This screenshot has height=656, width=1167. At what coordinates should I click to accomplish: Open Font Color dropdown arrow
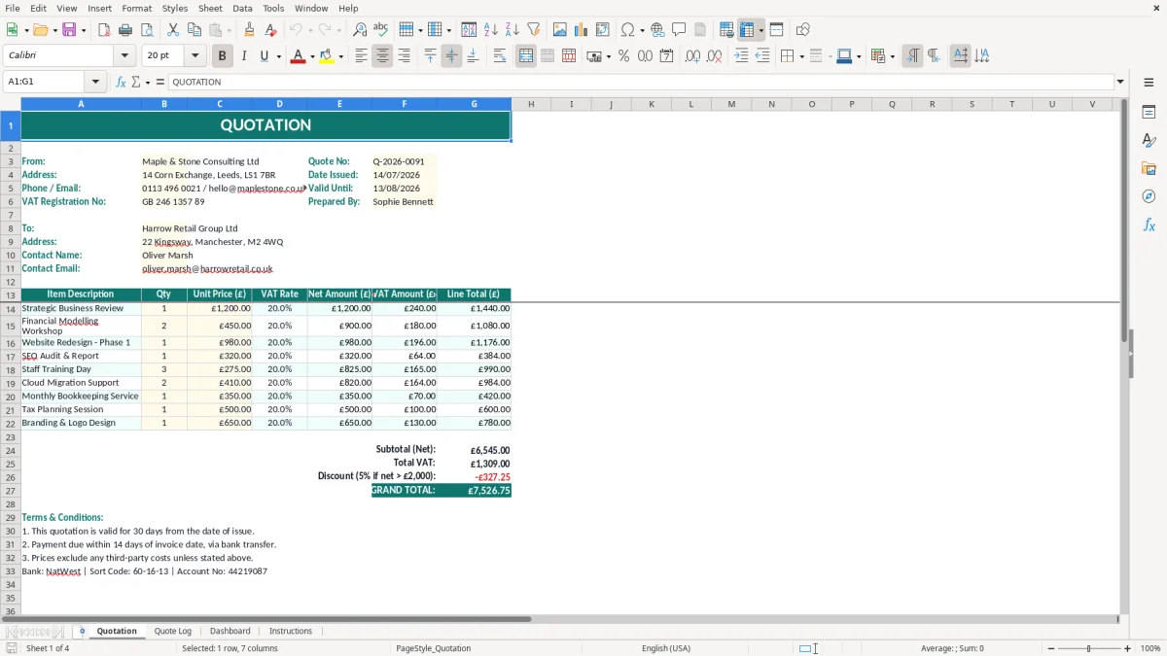coord(311,56)
